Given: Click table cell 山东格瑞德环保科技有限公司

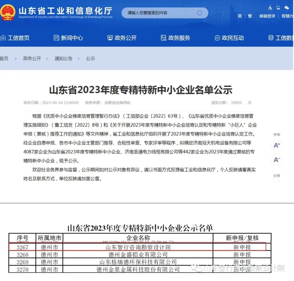Looking at the screenshot, I should (x=138, y=262).
